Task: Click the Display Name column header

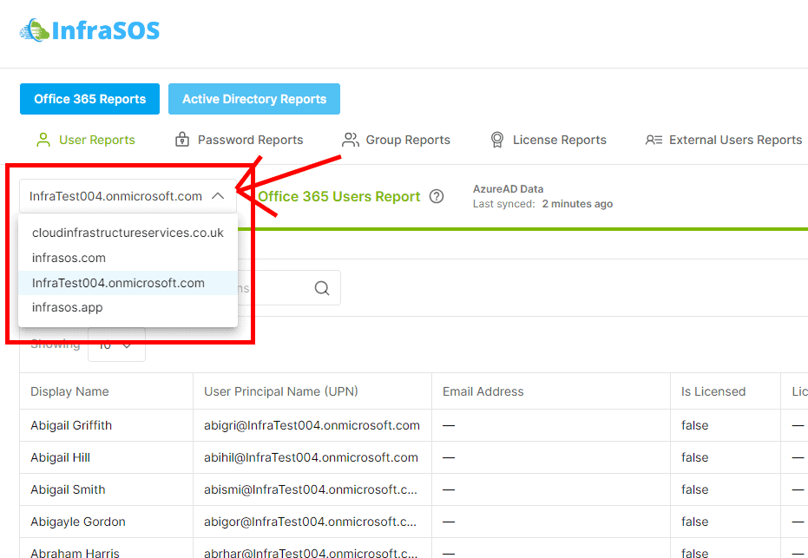Action: pos(69,391)
